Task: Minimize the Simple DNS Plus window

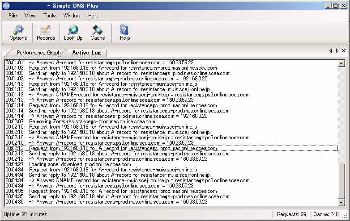Action: pyautogui.click(x=328, y=6)
